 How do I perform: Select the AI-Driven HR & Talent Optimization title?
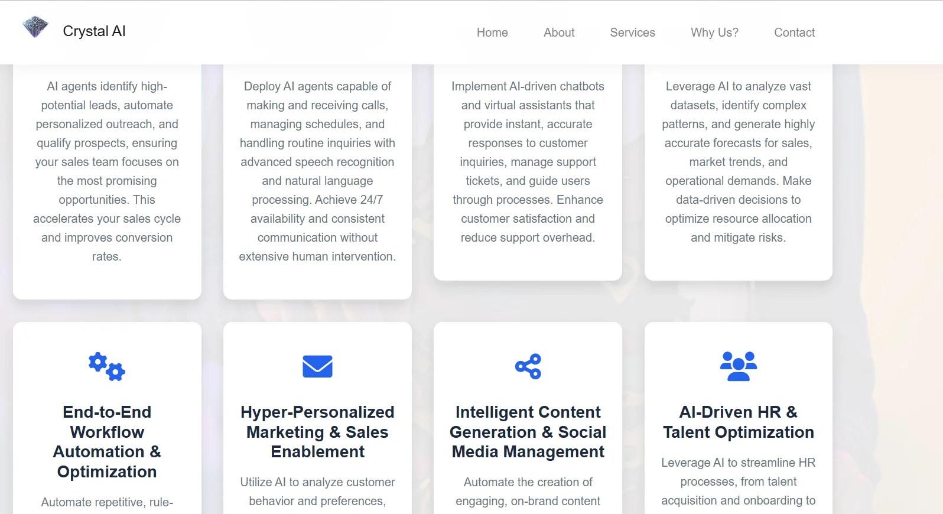pyautogui.click(x=738, y=422)
